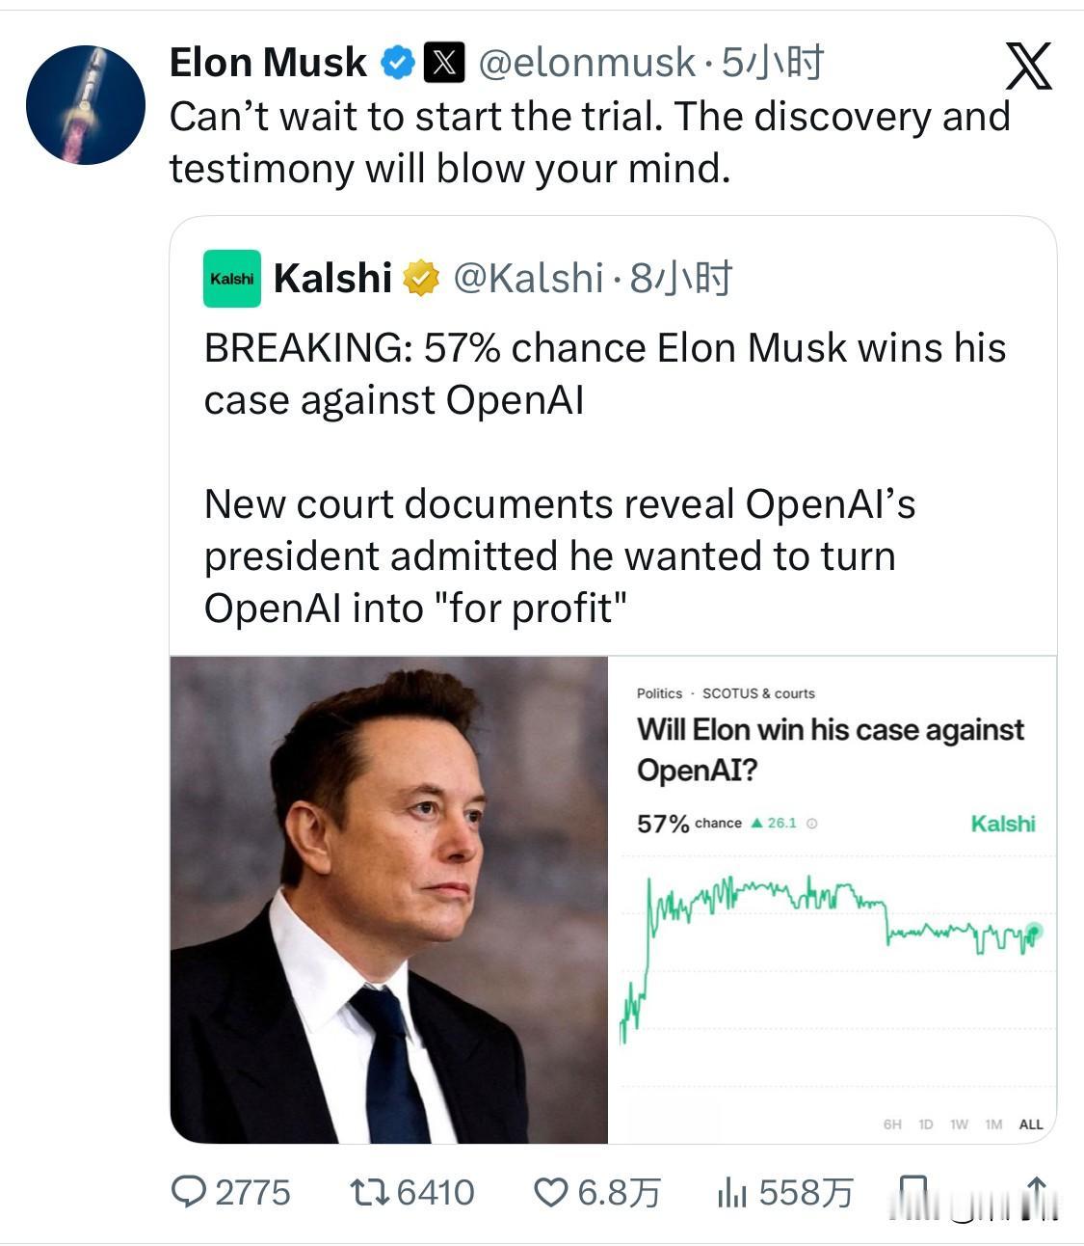Screen dimensions: 1084x1246
Task: Click the Kalshi avatar in the quoted tweet
Action: (x=231, y=279)
